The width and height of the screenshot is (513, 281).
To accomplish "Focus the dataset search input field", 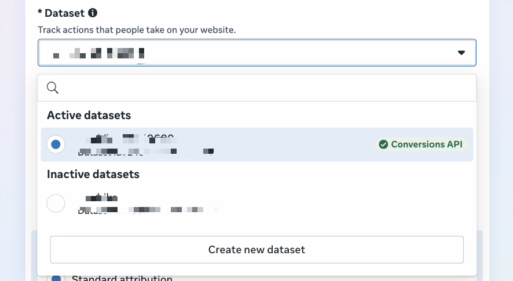I will (x=266, y=88).
